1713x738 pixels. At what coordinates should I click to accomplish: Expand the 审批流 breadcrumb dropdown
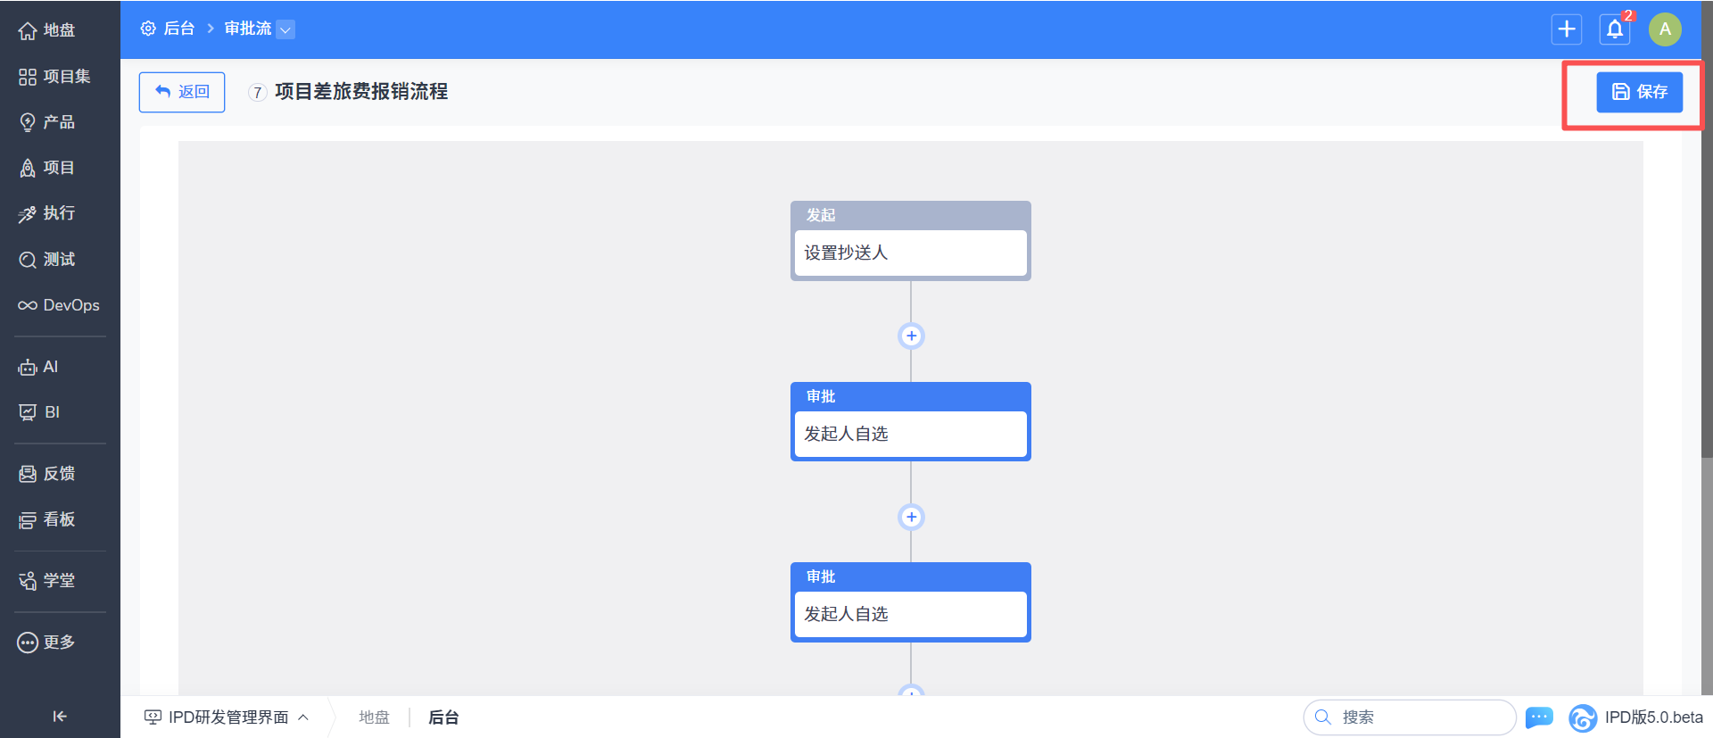(x=285, y=29)
